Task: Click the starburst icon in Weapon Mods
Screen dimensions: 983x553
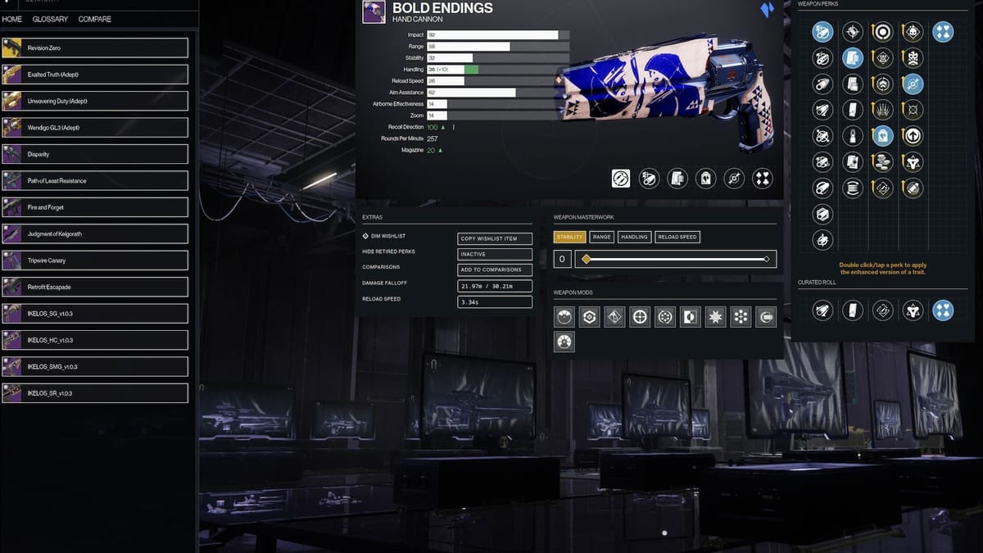Action: [715, 317]
